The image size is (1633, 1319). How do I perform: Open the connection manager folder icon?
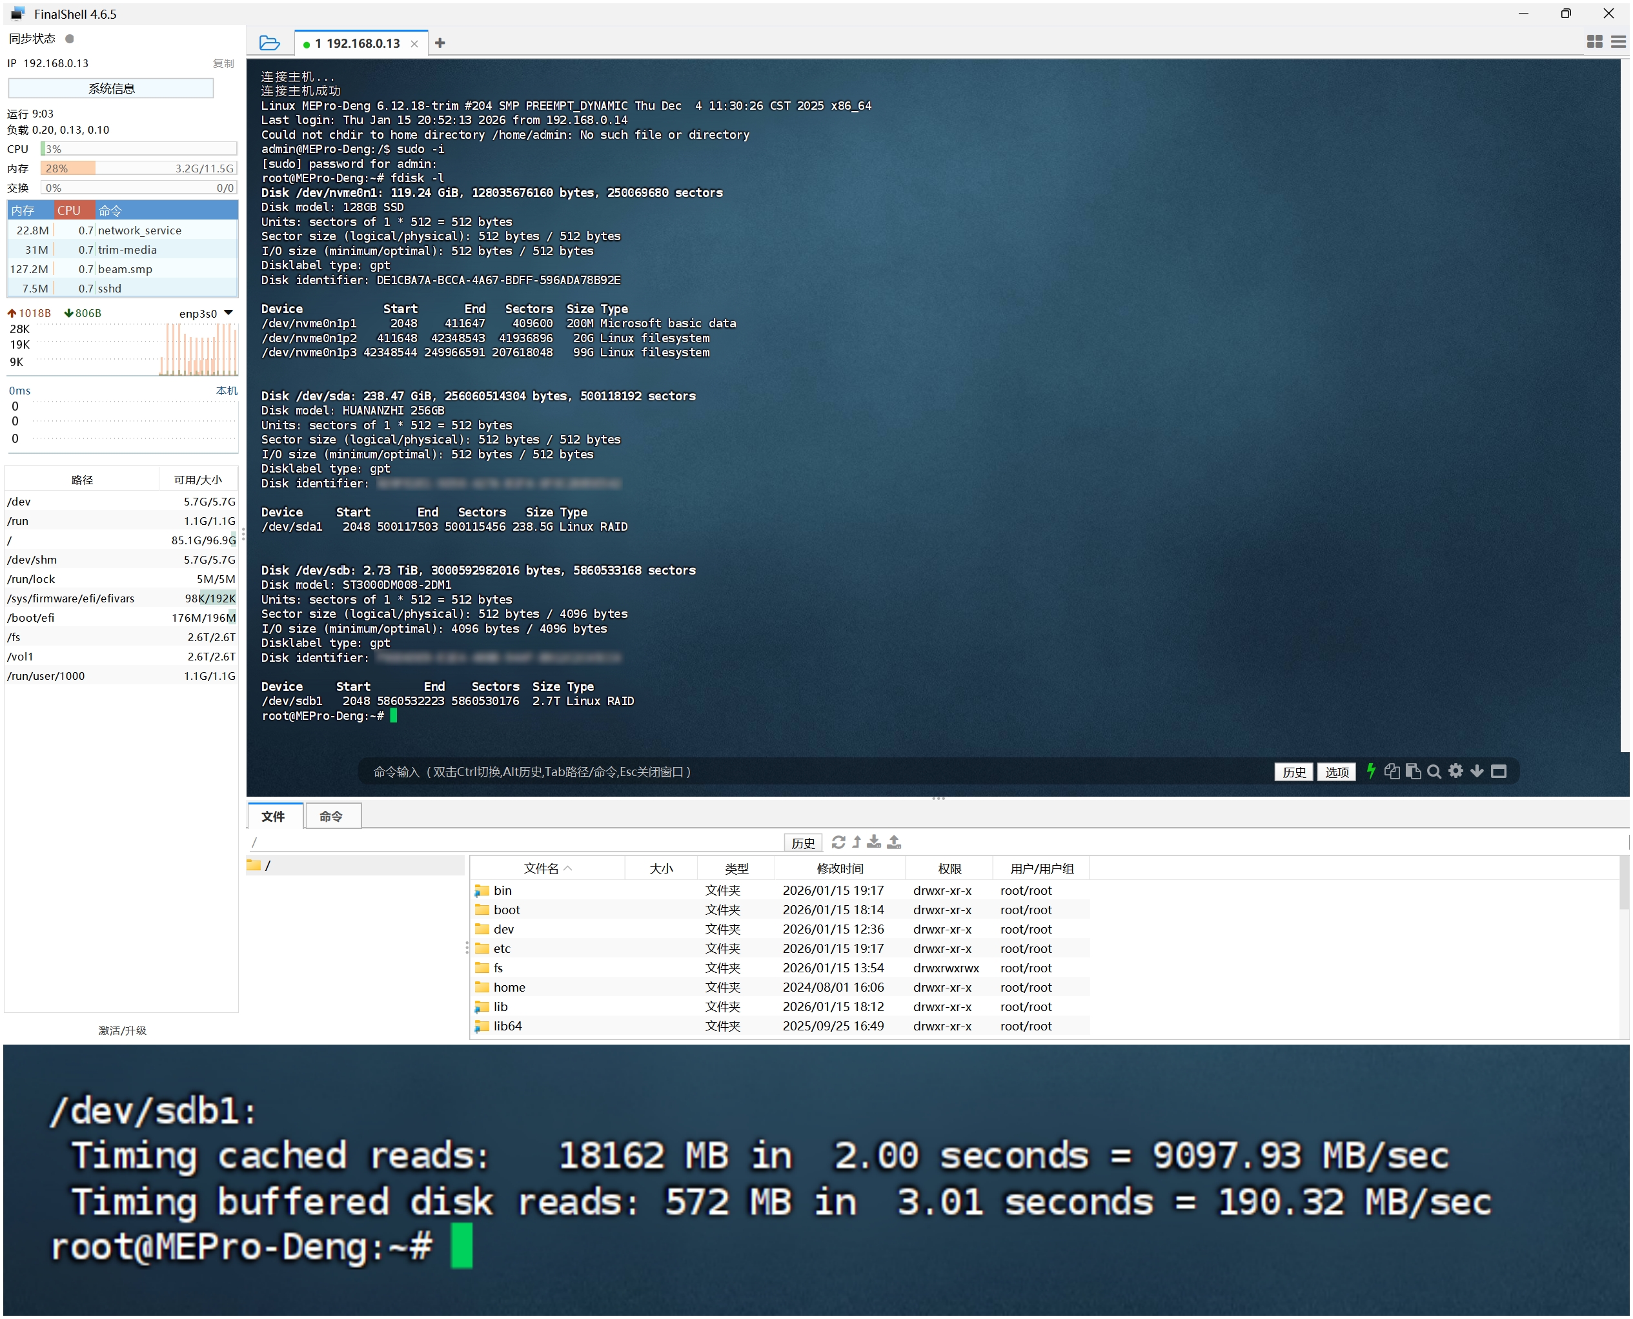click(269, 43)
